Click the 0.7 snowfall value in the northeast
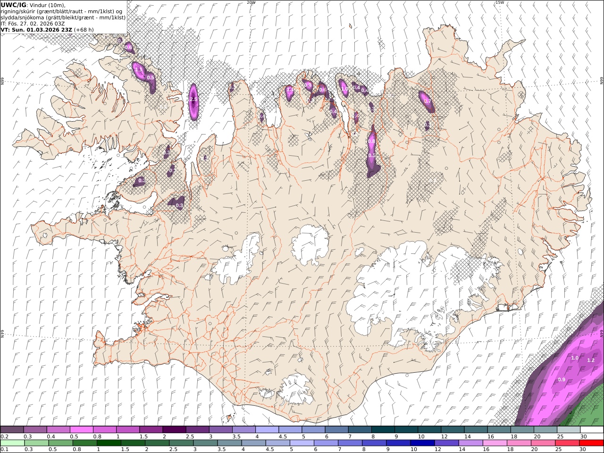Image resolution: width=604 pixels, height=453 pixels. pos(427,101)
